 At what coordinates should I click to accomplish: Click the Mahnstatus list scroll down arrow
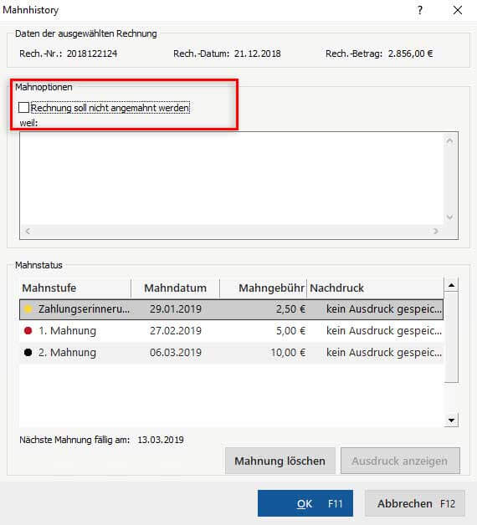pyautogui.click(x=451, y=421)
